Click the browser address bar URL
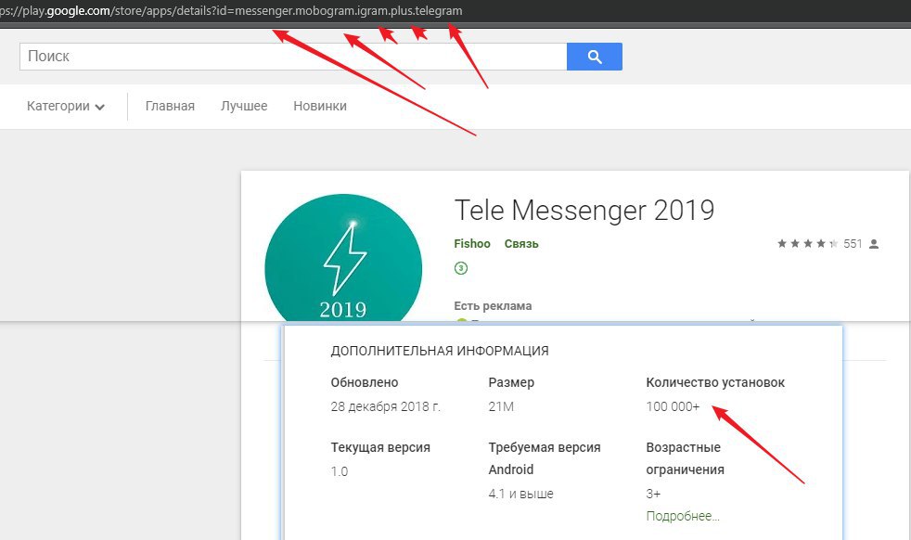Image resolution: width=911 pixels, height=540 pixels. point(231,10)
